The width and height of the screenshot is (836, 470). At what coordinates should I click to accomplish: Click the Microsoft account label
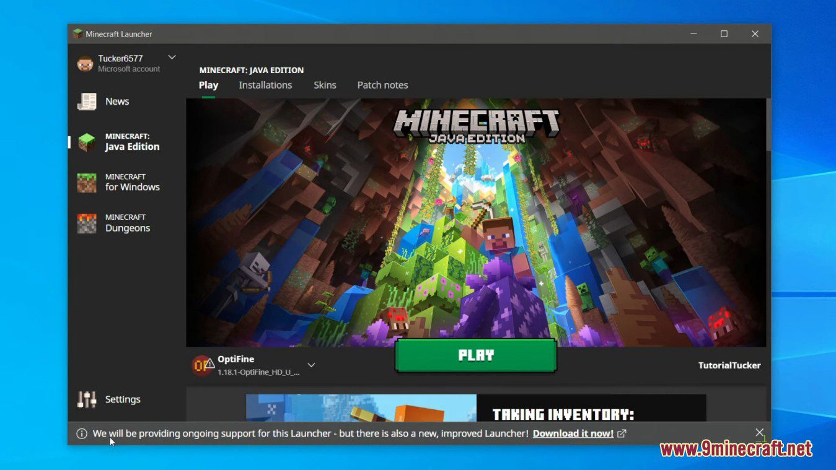pyautogui.click(x=129, y=69)
